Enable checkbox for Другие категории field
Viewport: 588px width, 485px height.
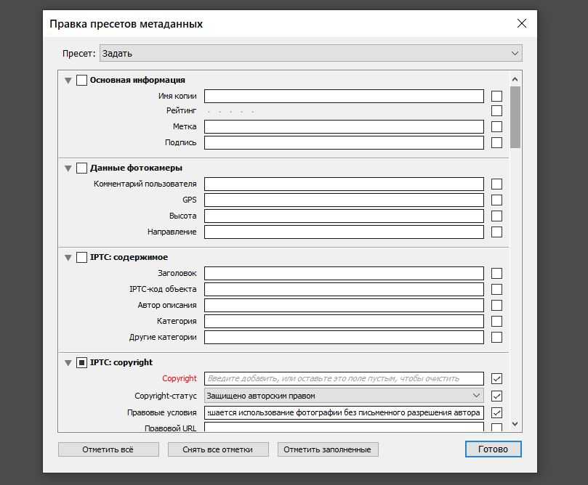tap(496, 337)
